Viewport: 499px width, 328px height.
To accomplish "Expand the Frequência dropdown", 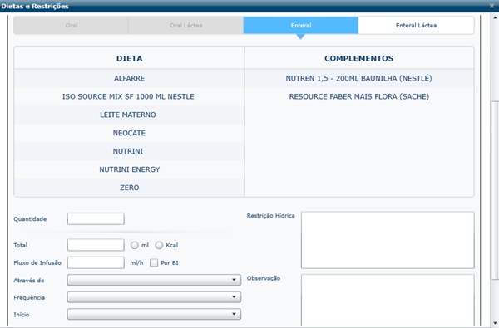I will (154, 297).
